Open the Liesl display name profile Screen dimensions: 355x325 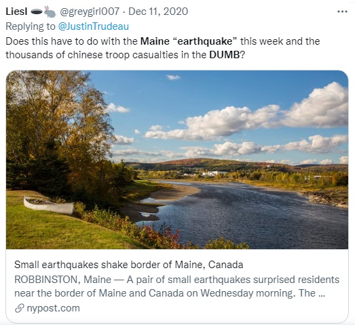[x=16, y=12]
